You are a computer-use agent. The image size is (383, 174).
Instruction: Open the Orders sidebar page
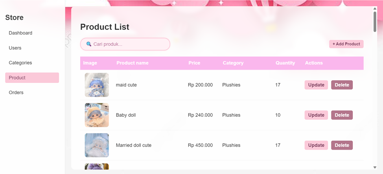pos(16,92)
